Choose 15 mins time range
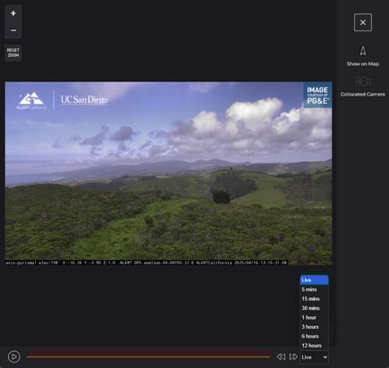The height and width of the screenshot is (368, 389). (315, 298)
